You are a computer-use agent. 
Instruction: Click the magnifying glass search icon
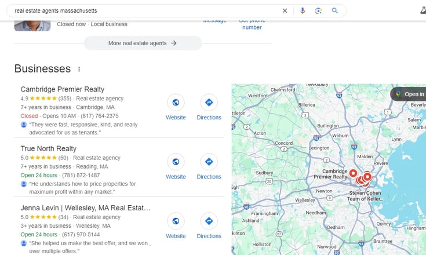click(335, 10)
